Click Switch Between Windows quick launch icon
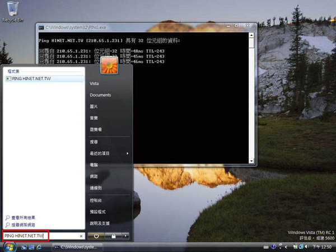 [x=31, y=247]
